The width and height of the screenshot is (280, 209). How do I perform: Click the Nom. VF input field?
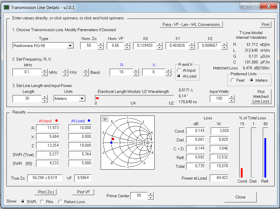coord(115,46)
